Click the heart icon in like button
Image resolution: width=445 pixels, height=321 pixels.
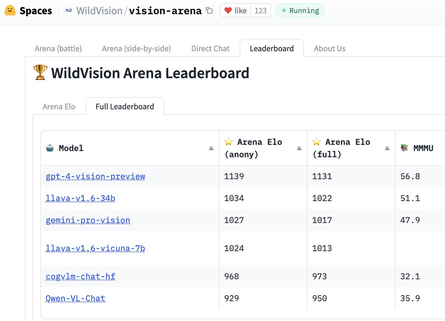(x=228, y=11)
